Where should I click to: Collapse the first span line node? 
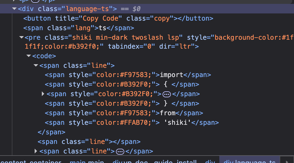pyautogui.click(x=36, y=66)
